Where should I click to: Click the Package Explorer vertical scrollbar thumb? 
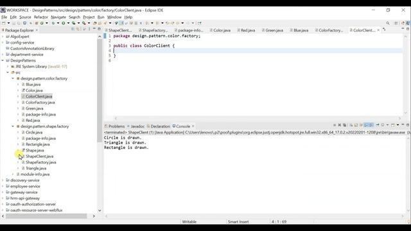click(x=100, y=90)
